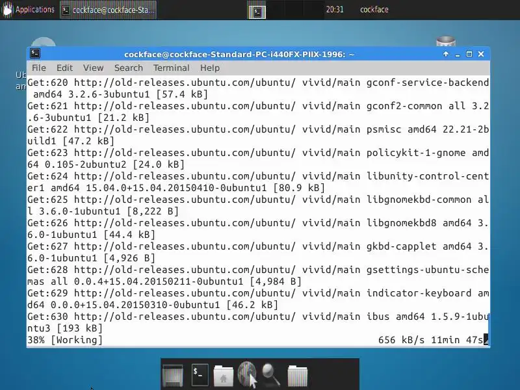This screenshot has height=390, width=520.
Task: Click the 'policykit-1-gnome' package name
Action: coord(416,153)
